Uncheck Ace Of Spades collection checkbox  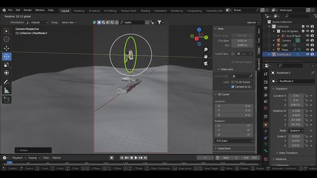[303, 31]
